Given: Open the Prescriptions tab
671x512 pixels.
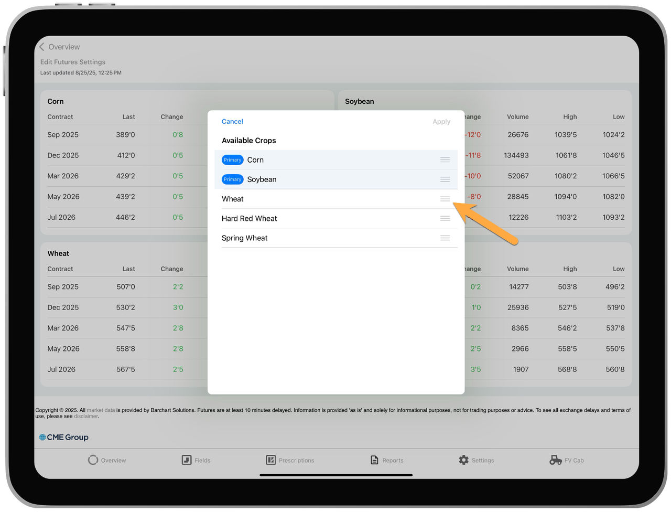Looking at the screenshot, I should [x=290, y=460].
